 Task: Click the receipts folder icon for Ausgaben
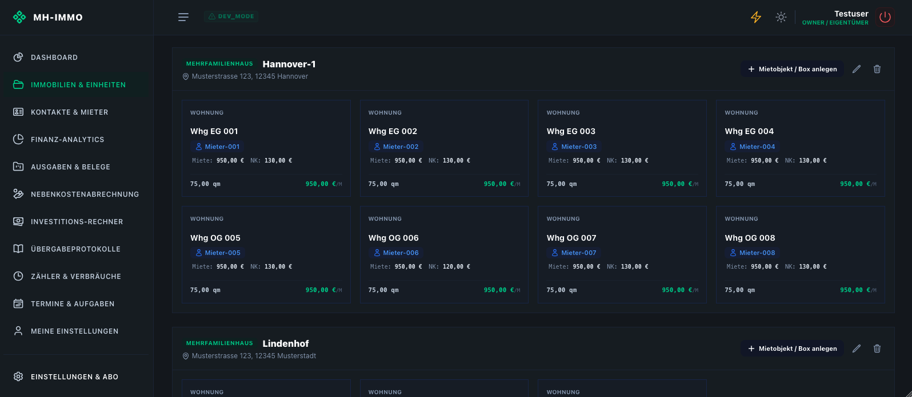18,167
